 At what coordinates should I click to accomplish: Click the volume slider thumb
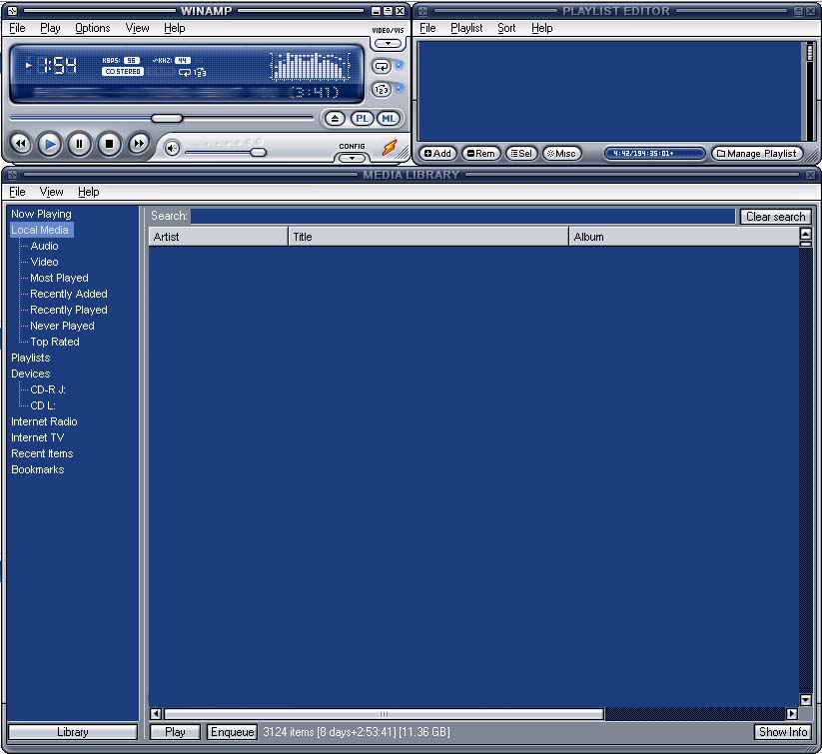point(258,152)
